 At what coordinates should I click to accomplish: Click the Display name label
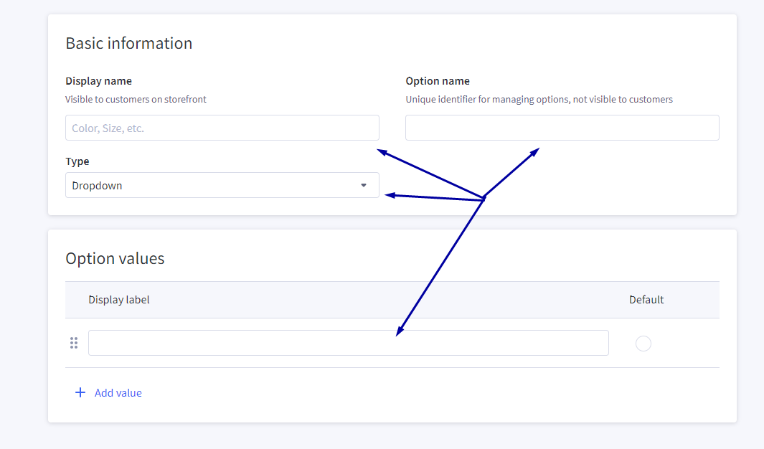98,81
